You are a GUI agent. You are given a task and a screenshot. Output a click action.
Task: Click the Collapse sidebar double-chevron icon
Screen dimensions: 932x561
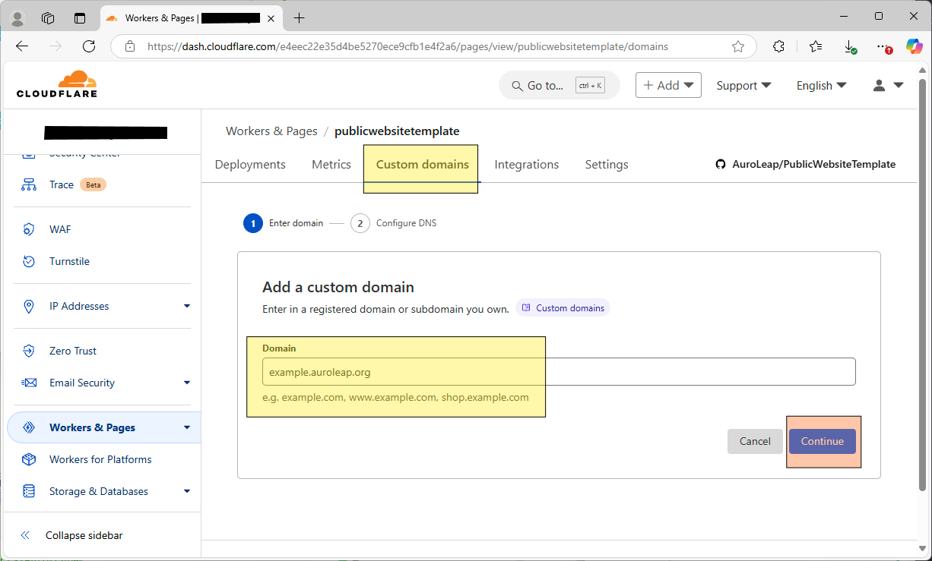point(25,535)
